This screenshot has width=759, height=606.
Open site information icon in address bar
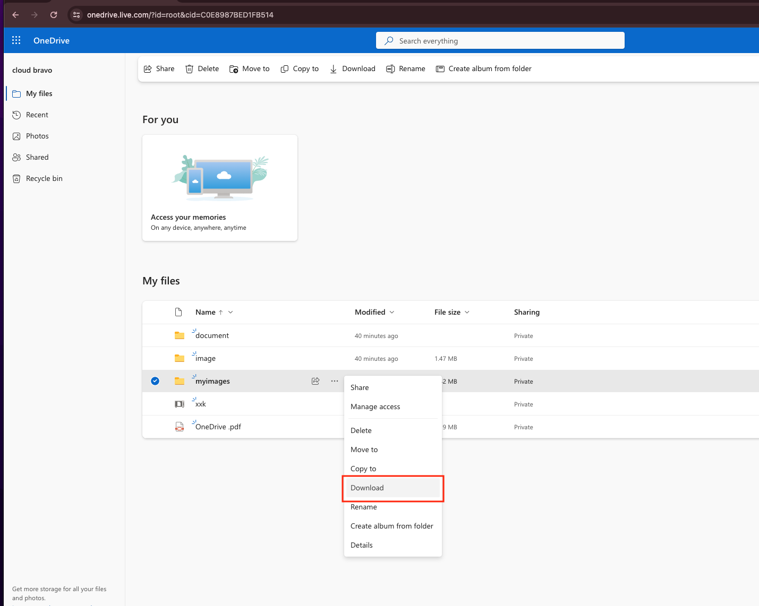tap(76, 15)
